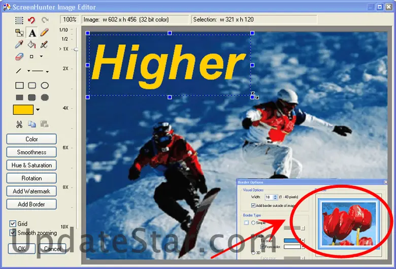Click the ScreenHunter title bar app icon
Image resolution: width=396 pixels, height=269 pixels.
(7, 7)
